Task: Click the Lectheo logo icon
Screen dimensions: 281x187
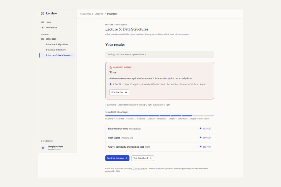Action: click(x=43, y=14)
